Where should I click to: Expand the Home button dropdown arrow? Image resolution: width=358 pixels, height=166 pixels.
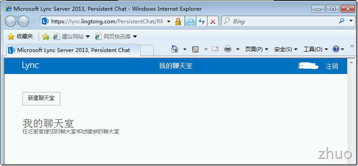(185, 49)
